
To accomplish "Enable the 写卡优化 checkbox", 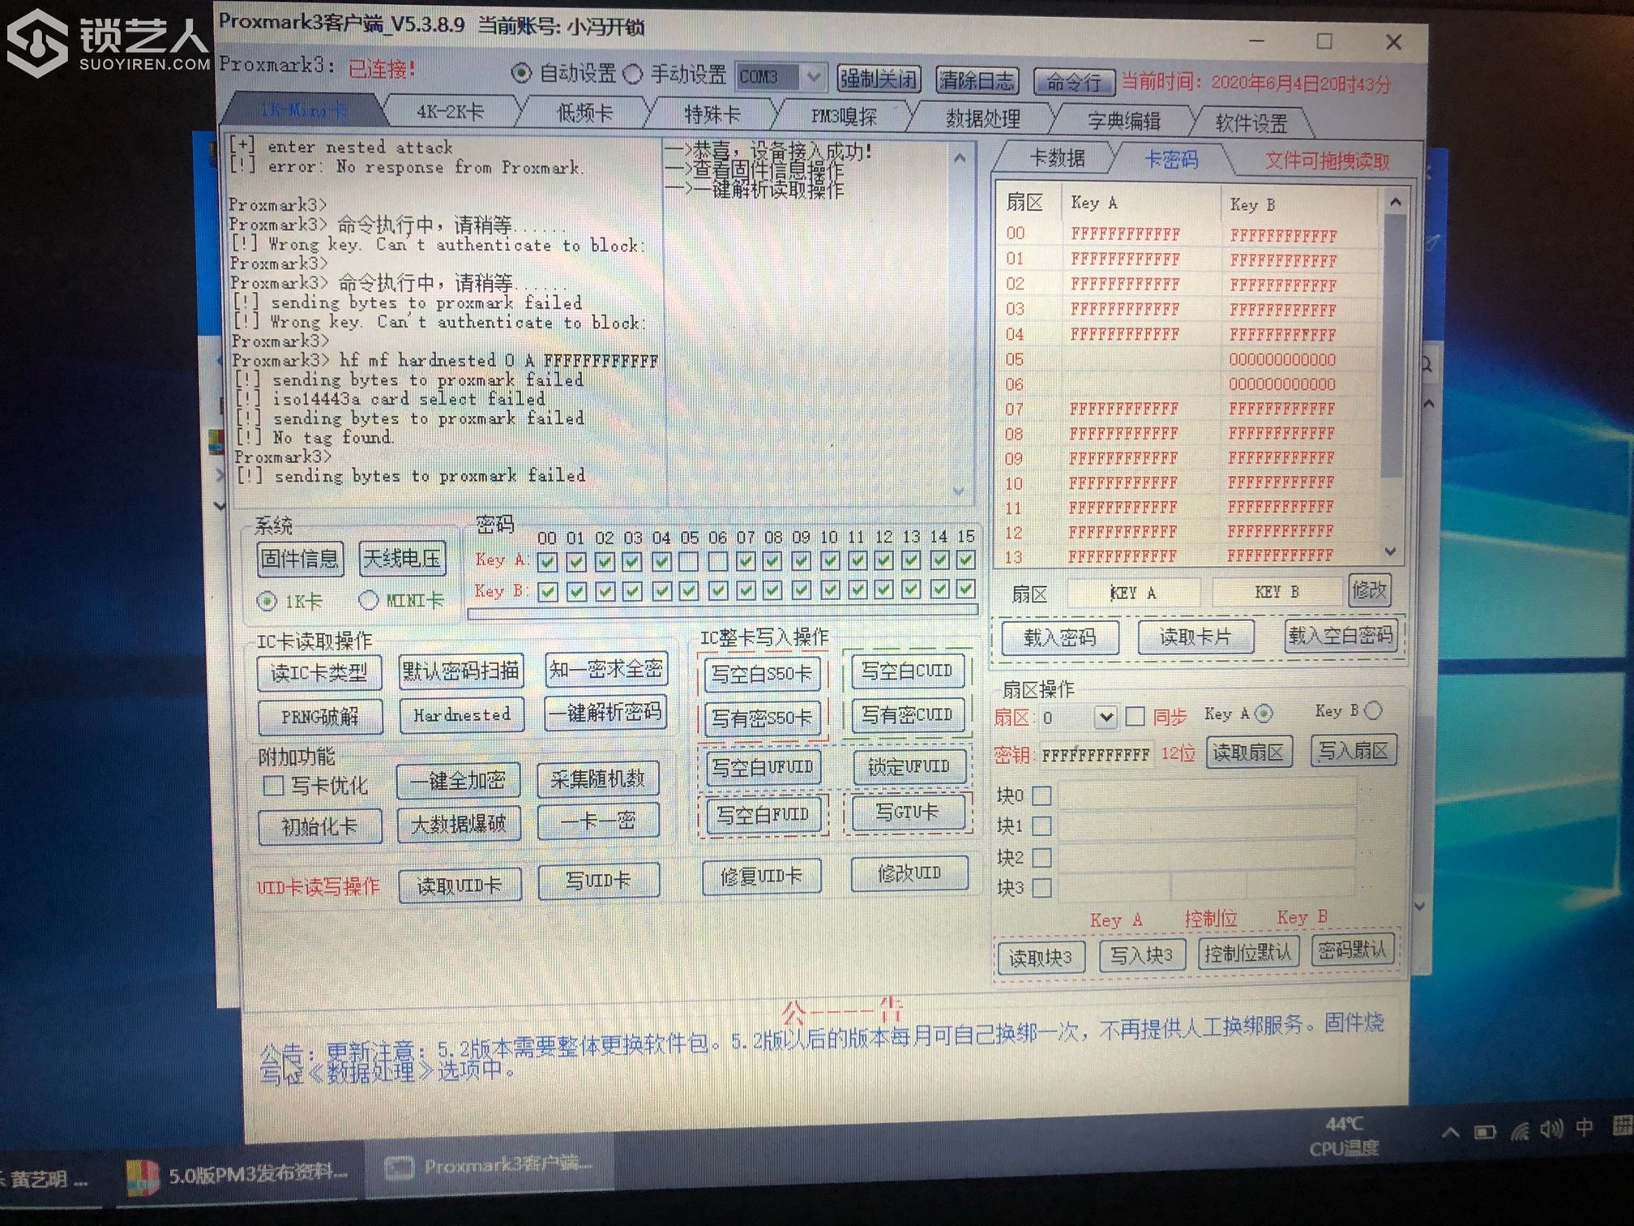I will (273, 786).
